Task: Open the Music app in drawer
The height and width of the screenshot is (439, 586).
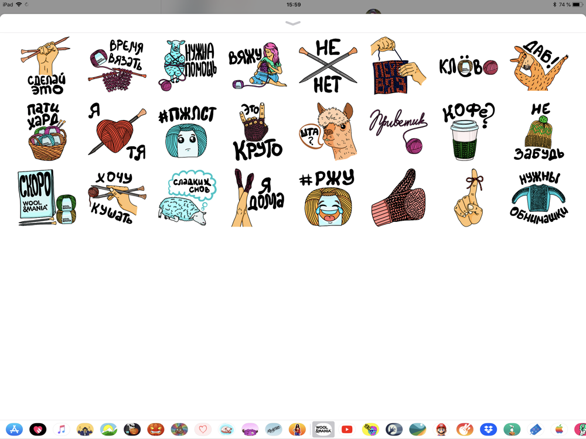Action: pyautogui.click(x=62, y=429)
